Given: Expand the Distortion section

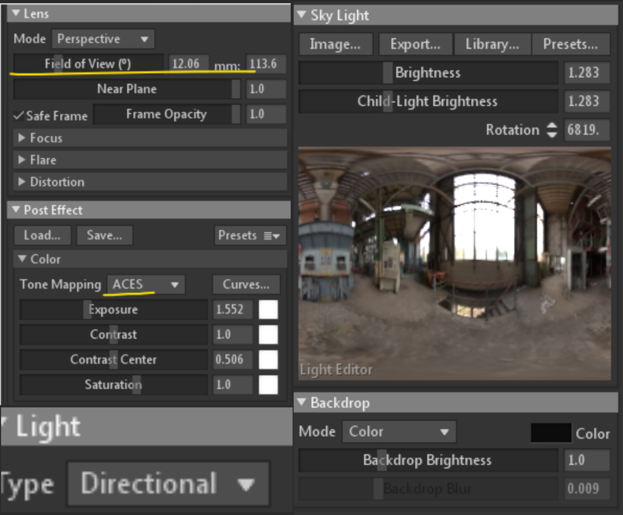Looking at the screenshot, I should point(22,182).
